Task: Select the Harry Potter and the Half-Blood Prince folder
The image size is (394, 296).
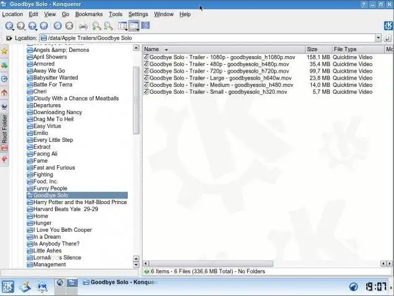Action: (77, 202)
